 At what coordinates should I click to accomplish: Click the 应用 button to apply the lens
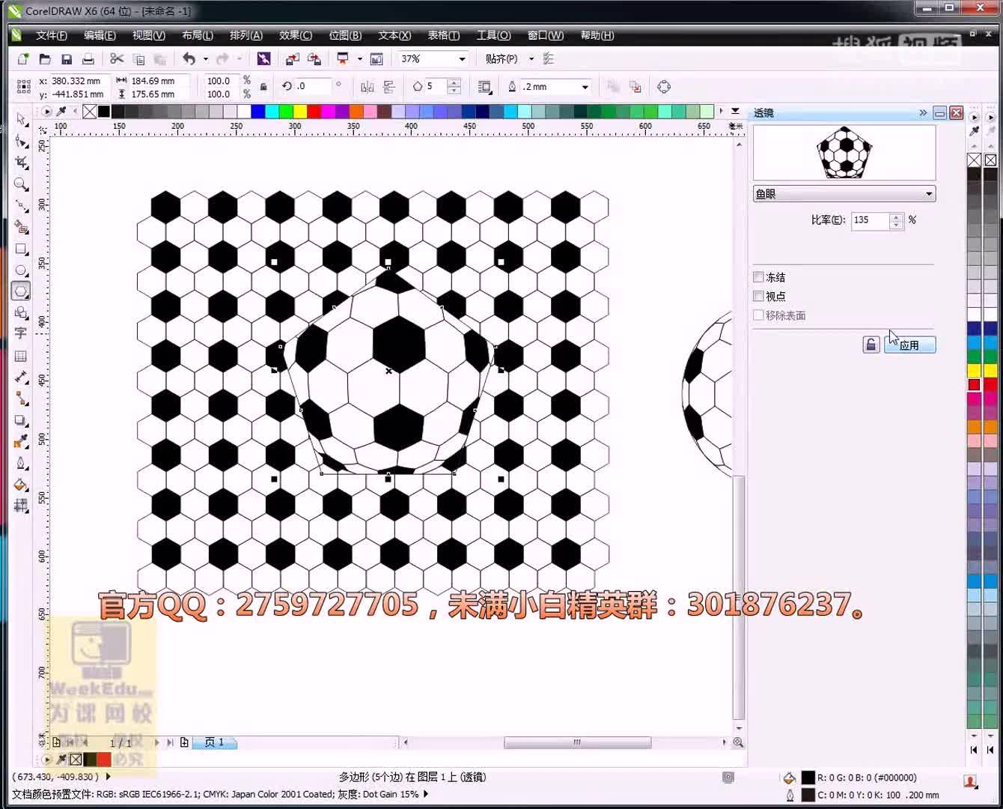coord(909,345)
